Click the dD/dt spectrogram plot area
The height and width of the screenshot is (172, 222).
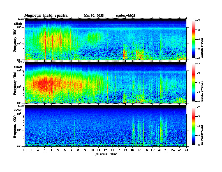[x=105, y=83]
